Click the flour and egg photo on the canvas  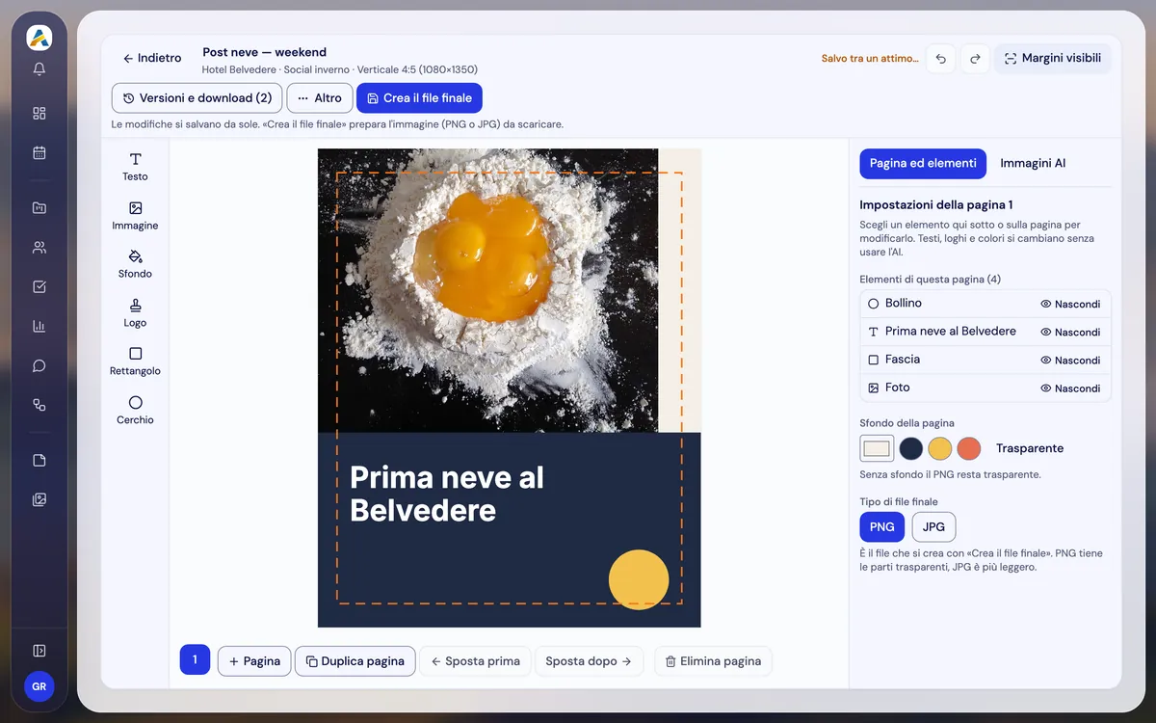click(487, 290)
